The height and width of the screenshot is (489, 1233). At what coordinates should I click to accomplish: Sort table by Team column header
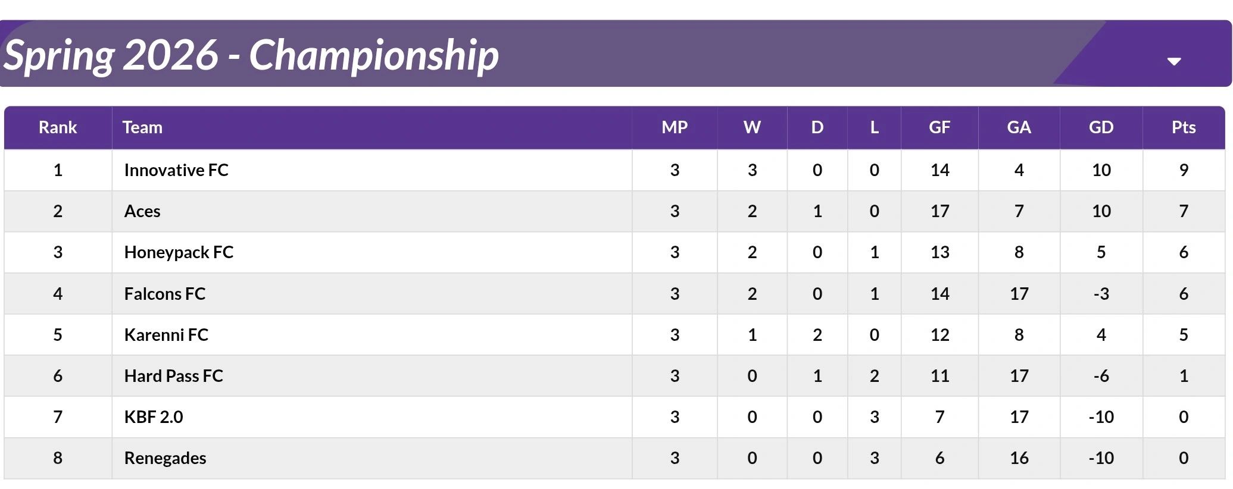coord(142,127)
